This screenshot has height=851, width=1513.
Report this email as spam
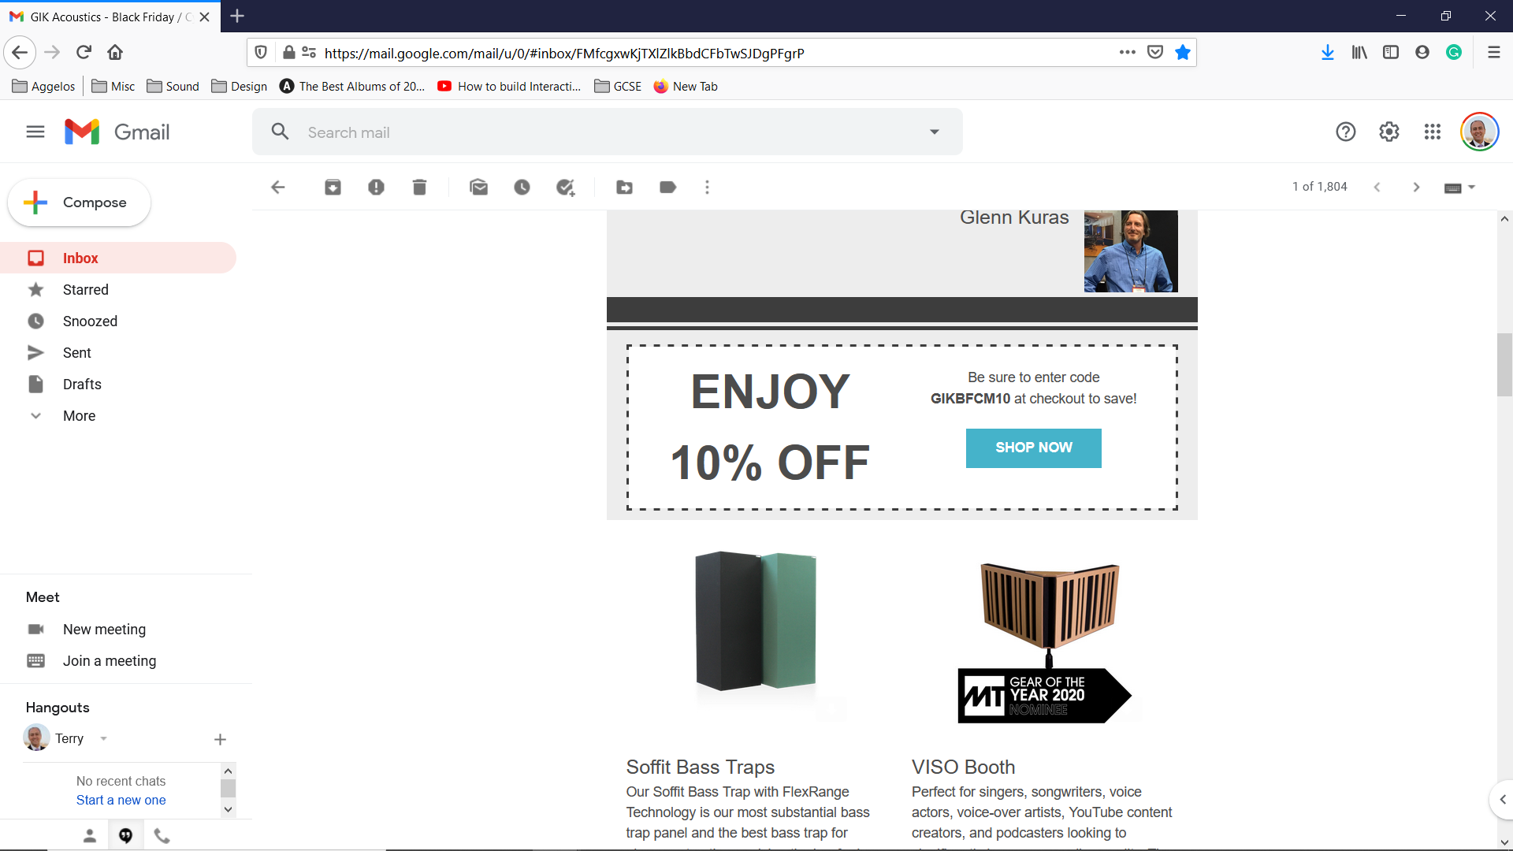pyautogui.click(x=376, y=187)
